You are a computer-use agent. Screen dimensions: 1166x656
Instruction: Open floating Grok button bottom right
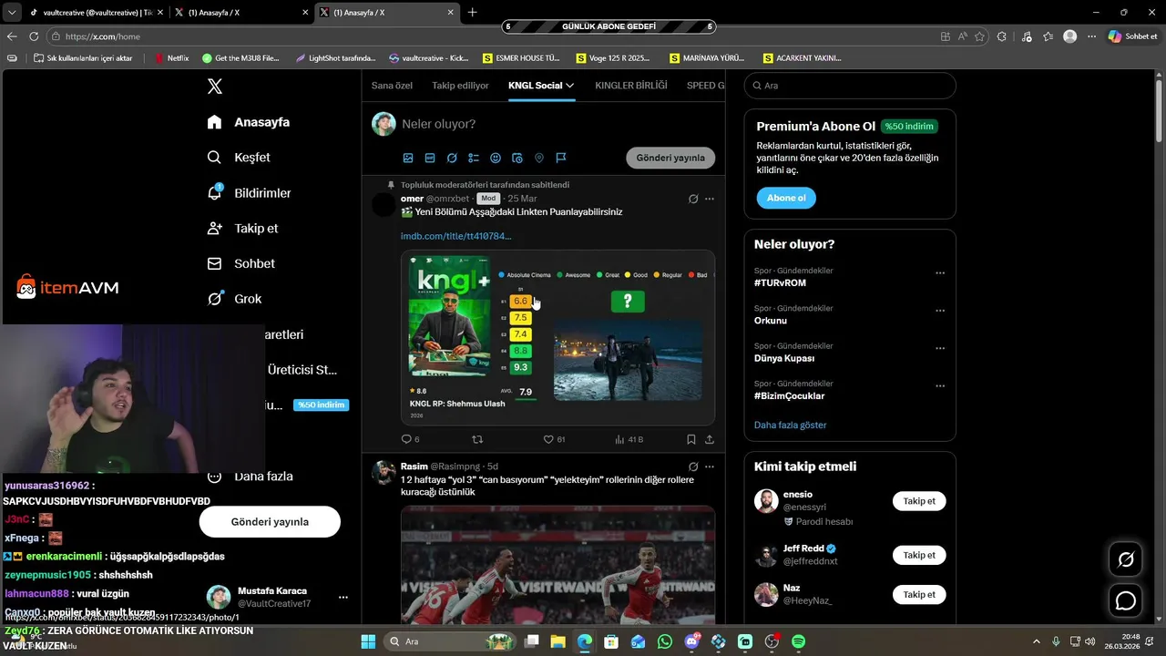click(x=1126, y=559)
